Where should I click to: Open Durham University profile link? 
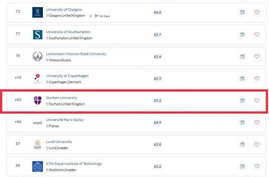click(62, 98)
